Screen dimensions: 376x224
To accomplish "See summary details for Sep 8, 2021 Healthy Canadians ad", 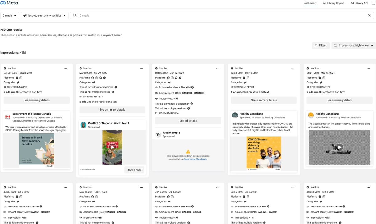I will (264, 100).
